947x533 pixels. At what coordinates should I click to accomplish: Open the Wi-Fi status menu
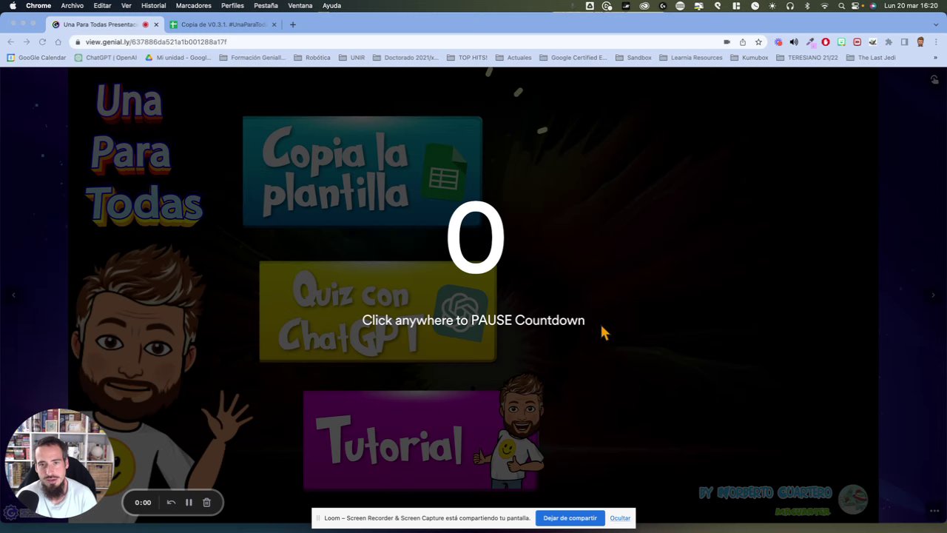(824, 5)
